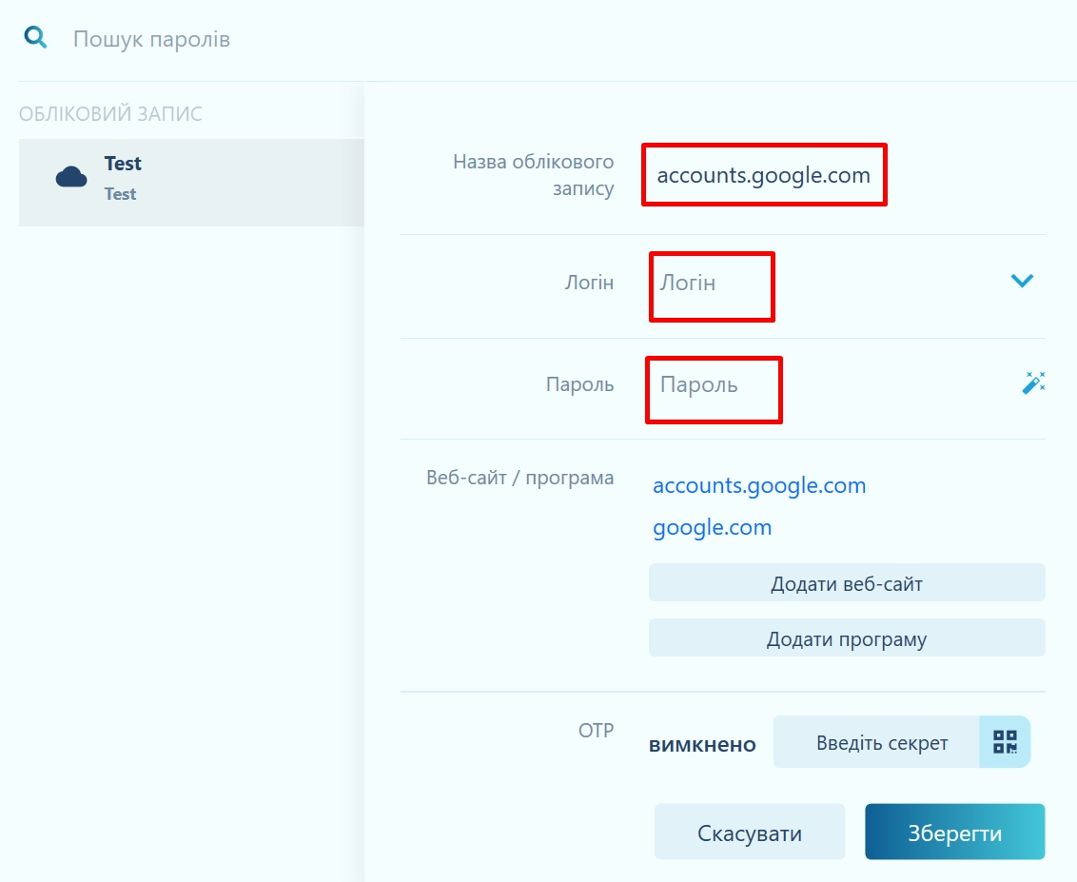Click the password generator wand icon

pos(1033,383)
